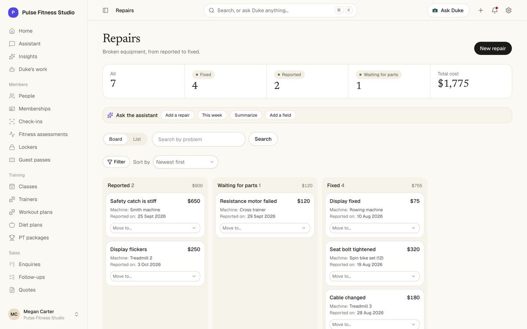
Task: Expand the Megan Carter account switcher
Action: click(x=76, y=314)
